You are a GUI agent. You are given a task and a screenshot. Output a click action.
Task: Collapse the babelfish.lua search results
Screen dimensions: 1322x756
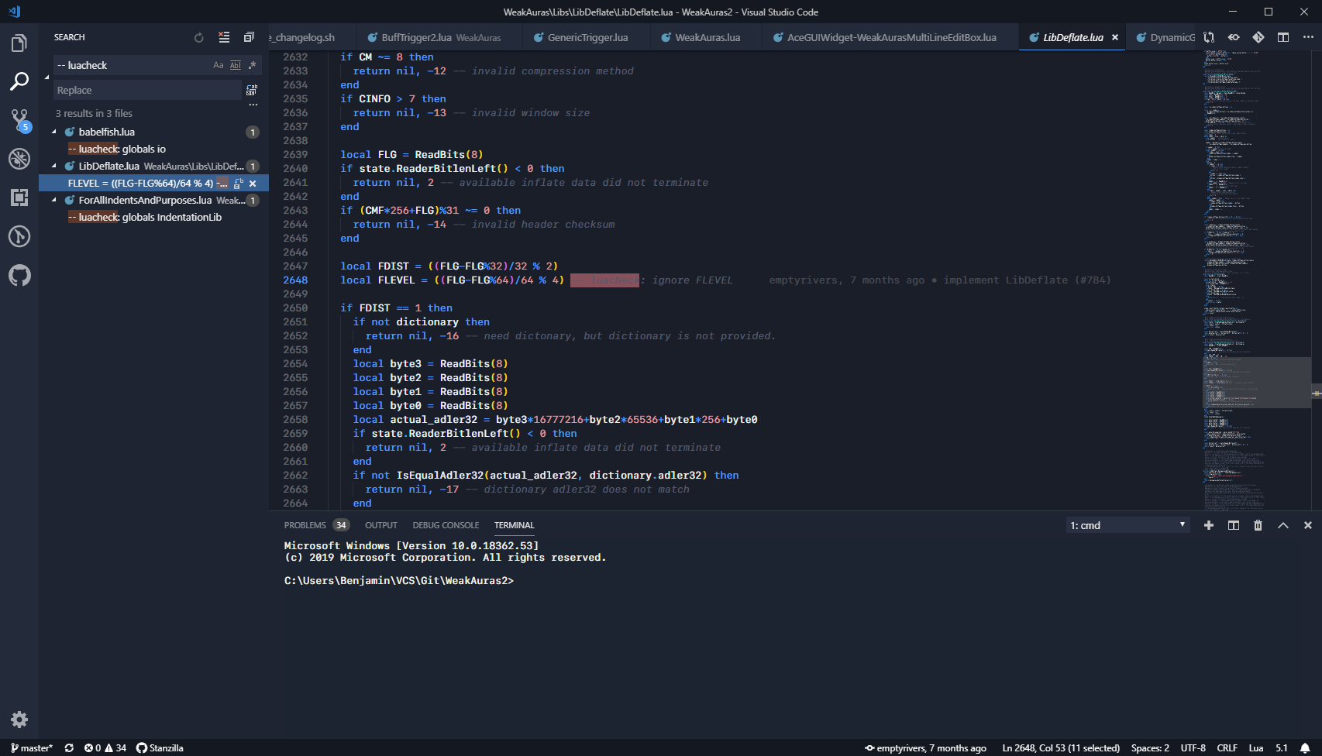click(55, 132)
